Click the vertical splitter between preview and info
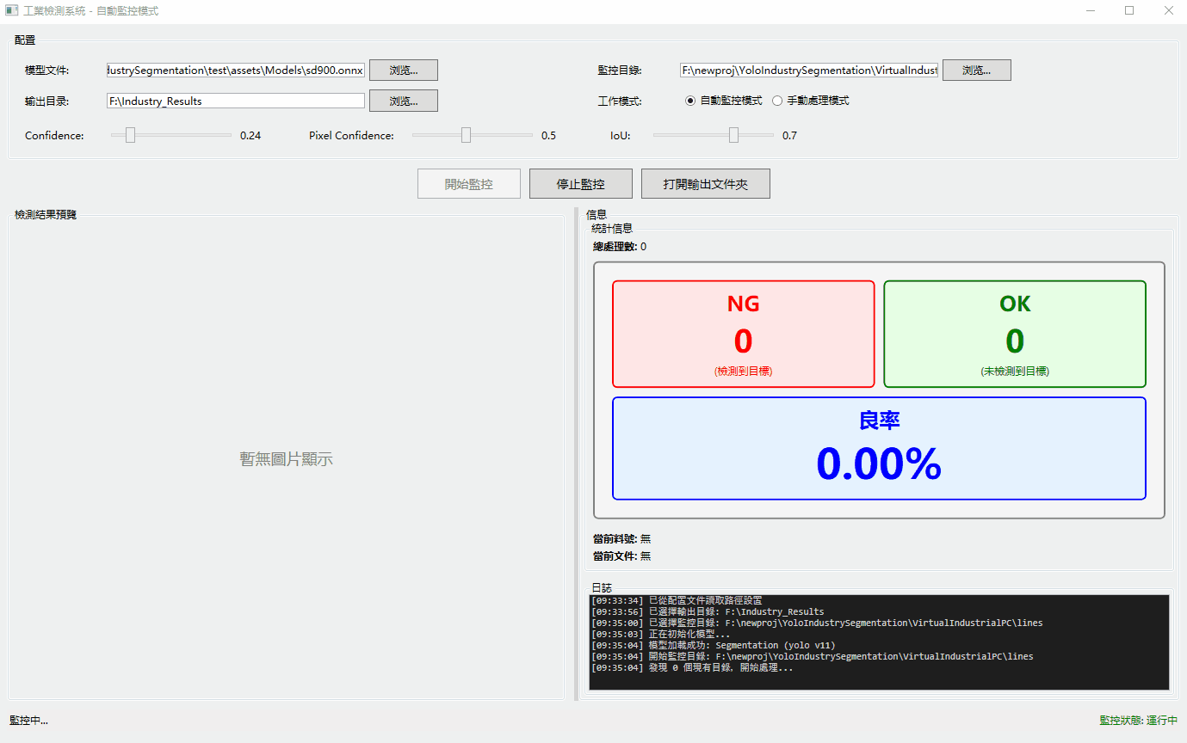 tap(576, 454)
